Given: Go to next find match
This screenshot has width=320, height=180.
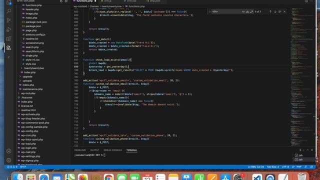Looking at the screenshot, I should [x=275, y=11].
